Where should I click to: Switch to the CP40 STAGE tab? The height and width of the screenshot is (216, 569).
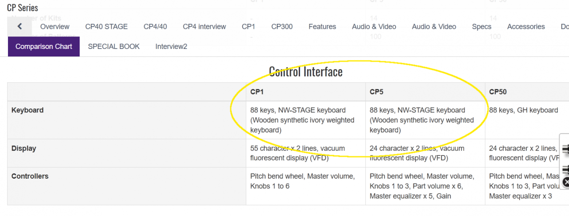[106, 27]
